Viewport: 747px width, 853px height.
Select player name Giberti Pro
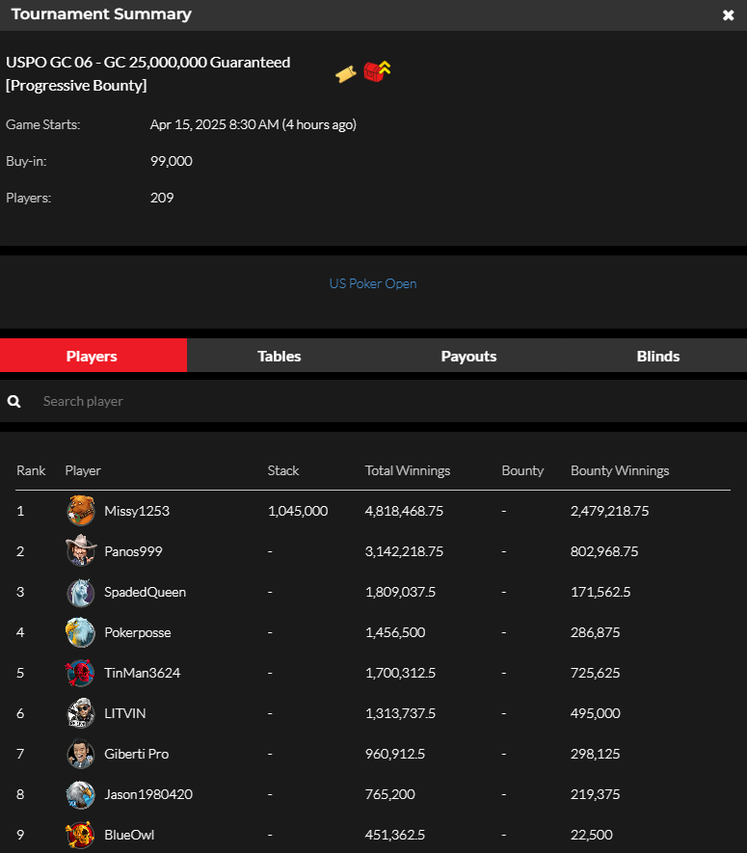(x=137, y=754)
